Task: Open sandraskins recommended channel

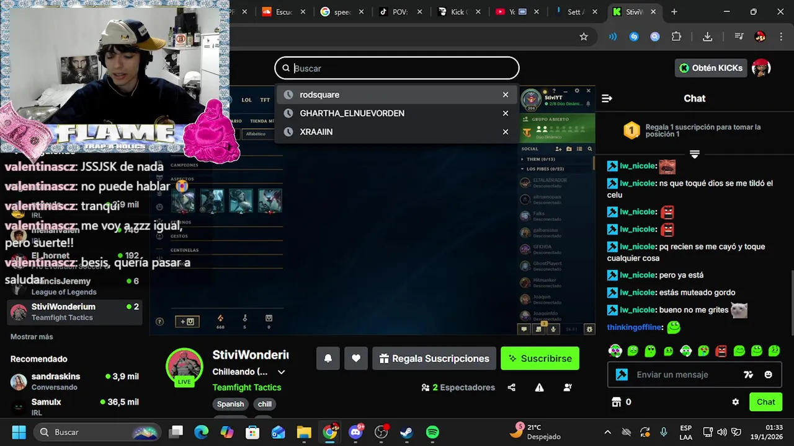Action: pos(74,382)
